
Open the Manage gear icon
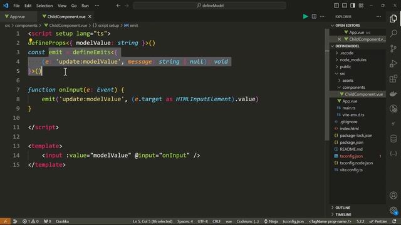(393, 211)
